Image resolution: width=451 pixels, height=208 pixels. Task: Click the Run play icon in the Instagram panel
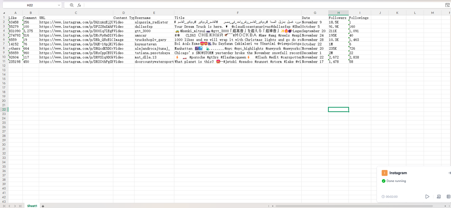(427, 196)
